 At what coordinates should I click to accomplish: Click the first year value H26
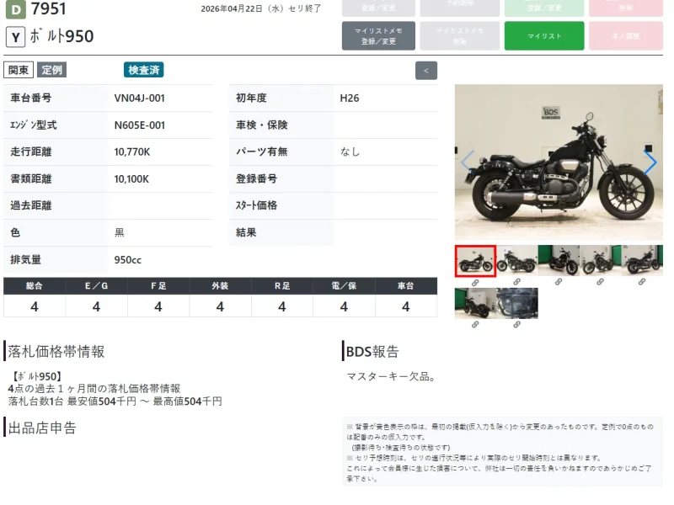[x=350, y=98]
